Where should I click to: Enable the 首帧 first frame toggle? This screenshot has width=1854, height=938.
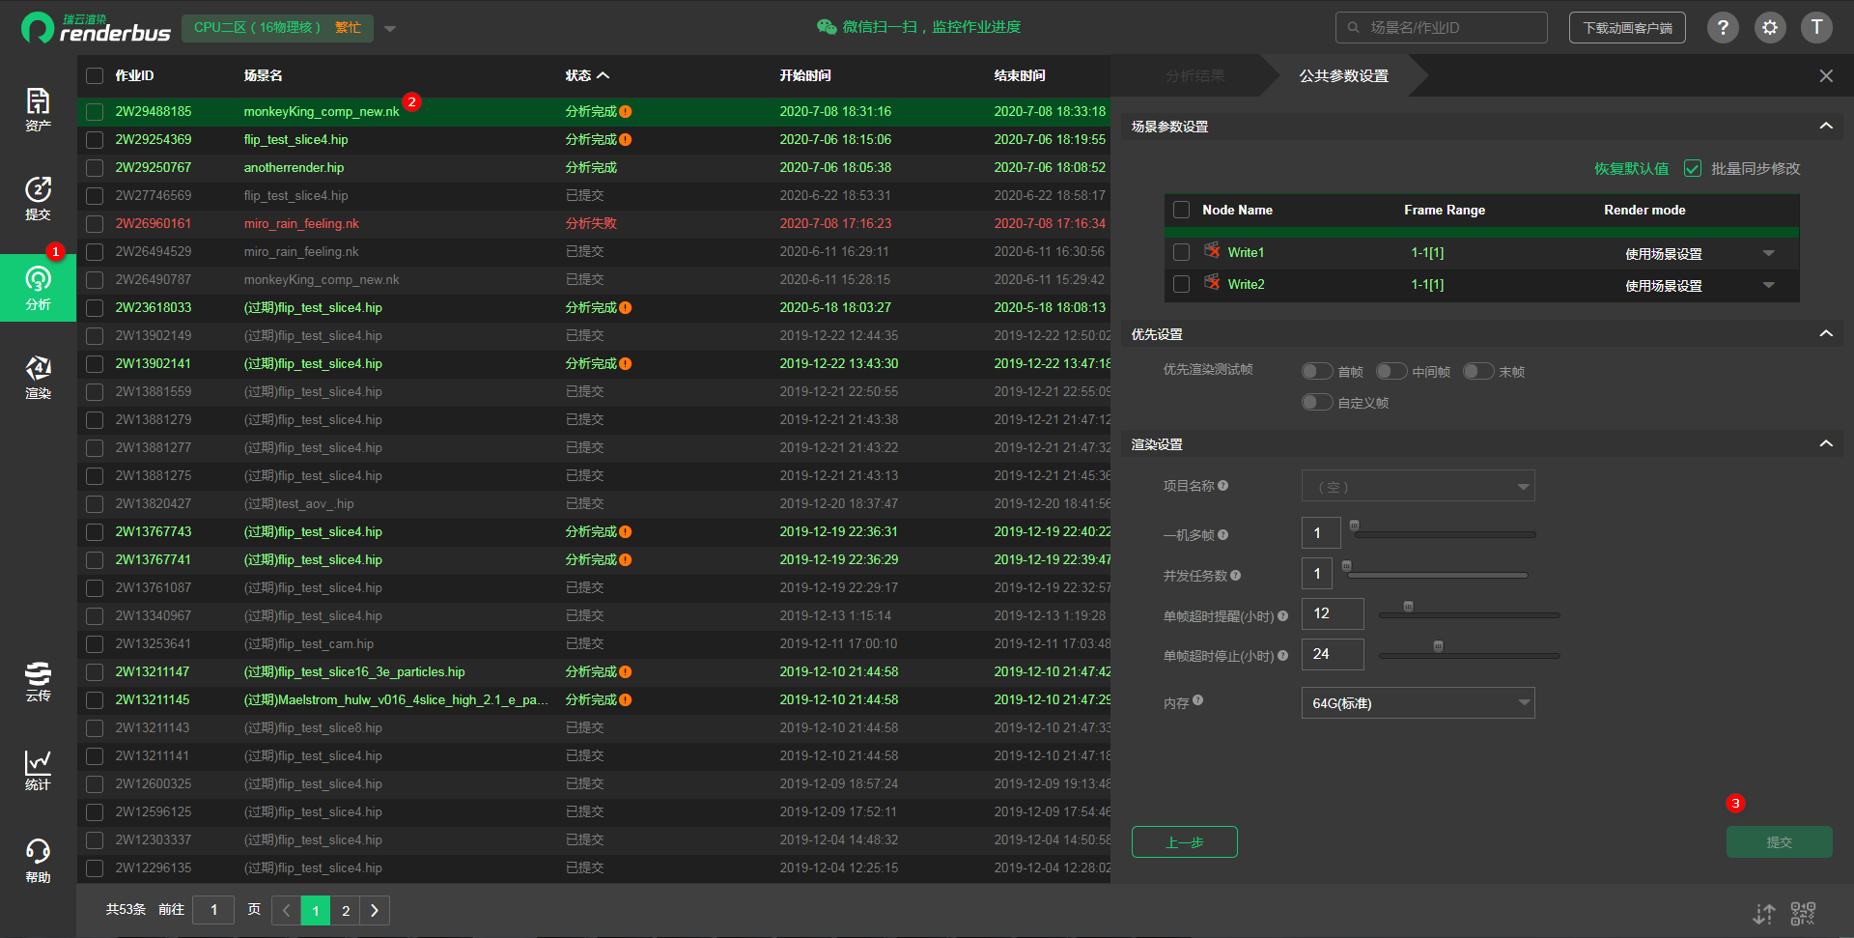[1317, 371]
